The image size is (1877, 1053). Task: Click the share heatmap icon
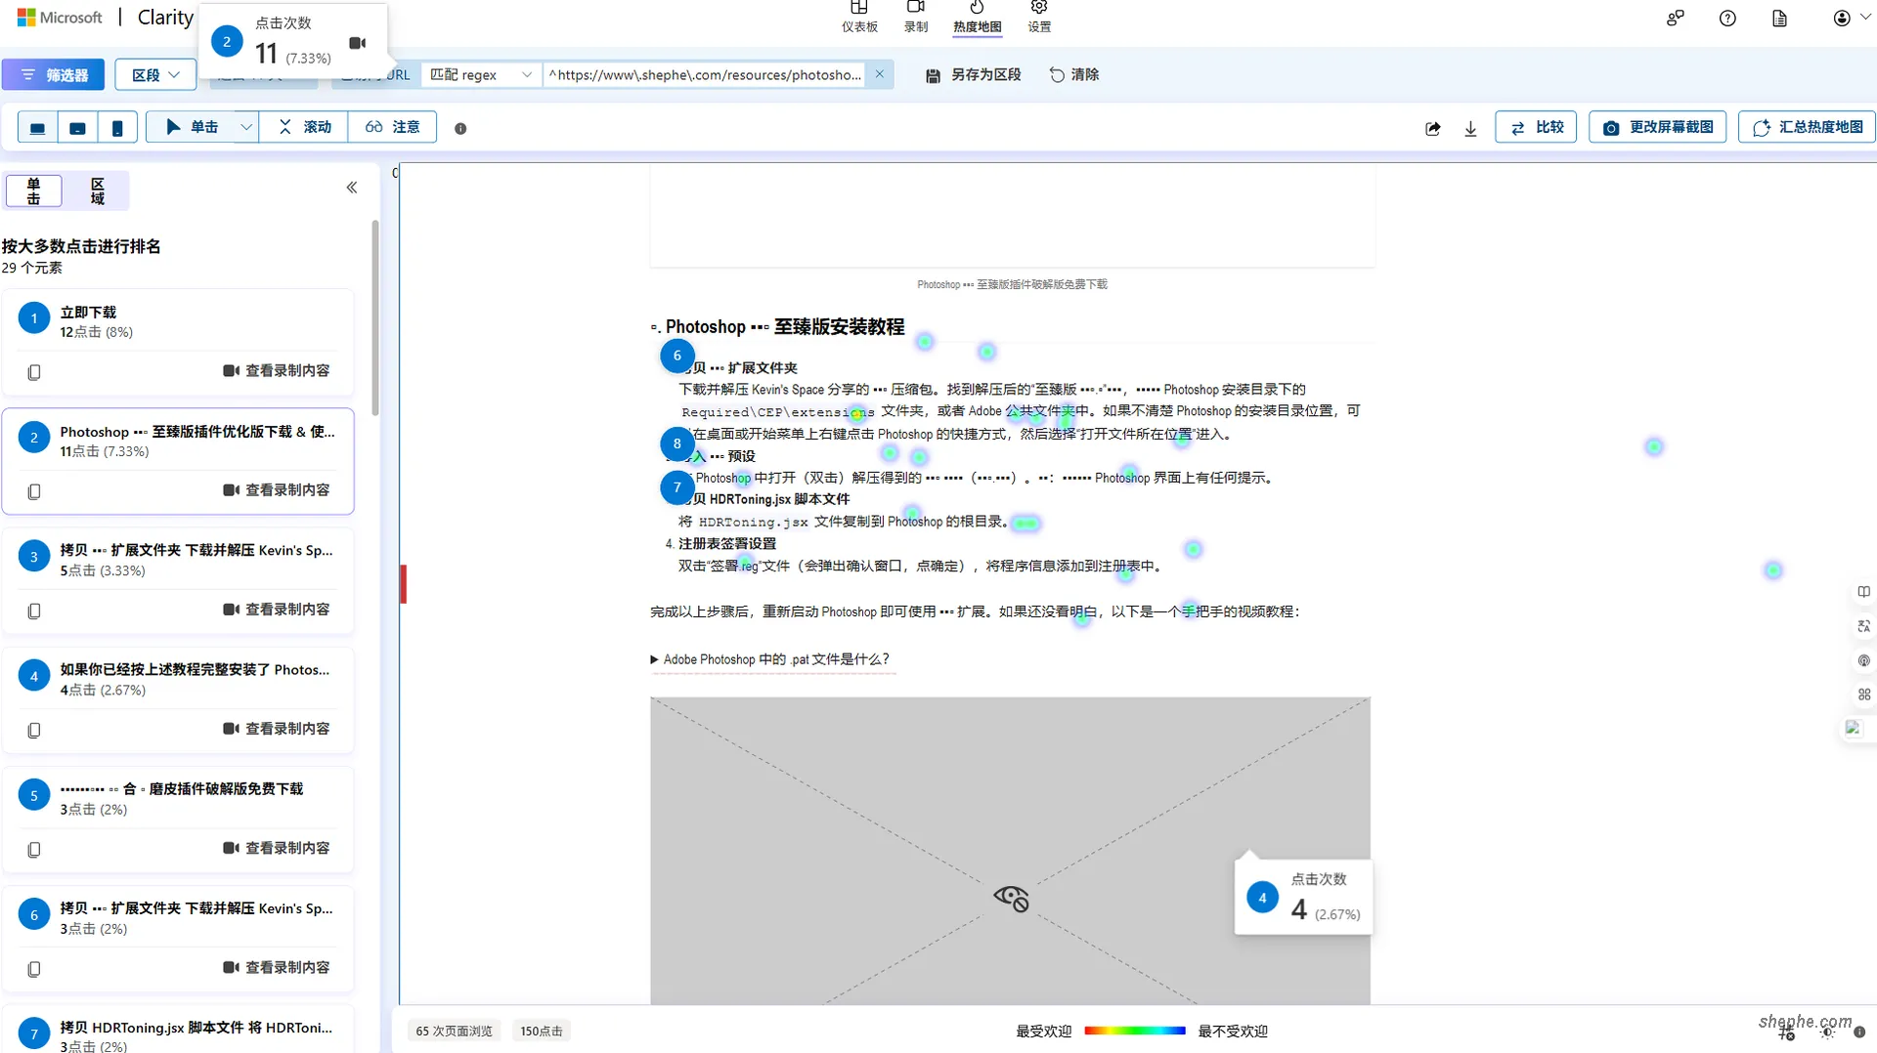[1433, 127]
